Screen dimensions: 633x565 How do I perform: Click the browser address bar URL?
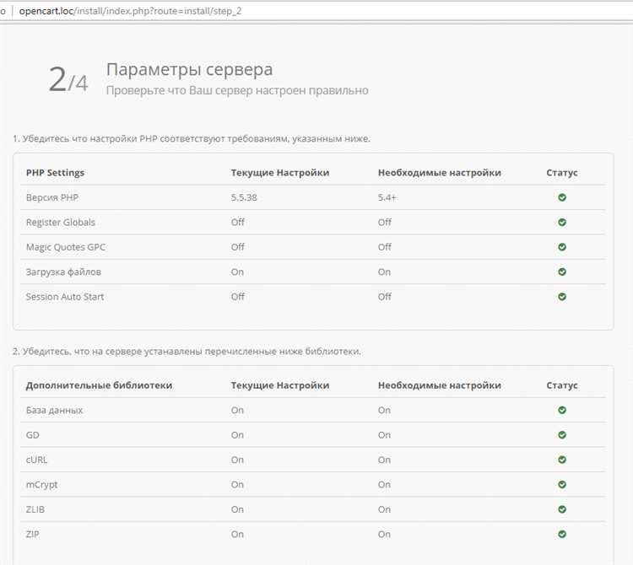[130, 11]
